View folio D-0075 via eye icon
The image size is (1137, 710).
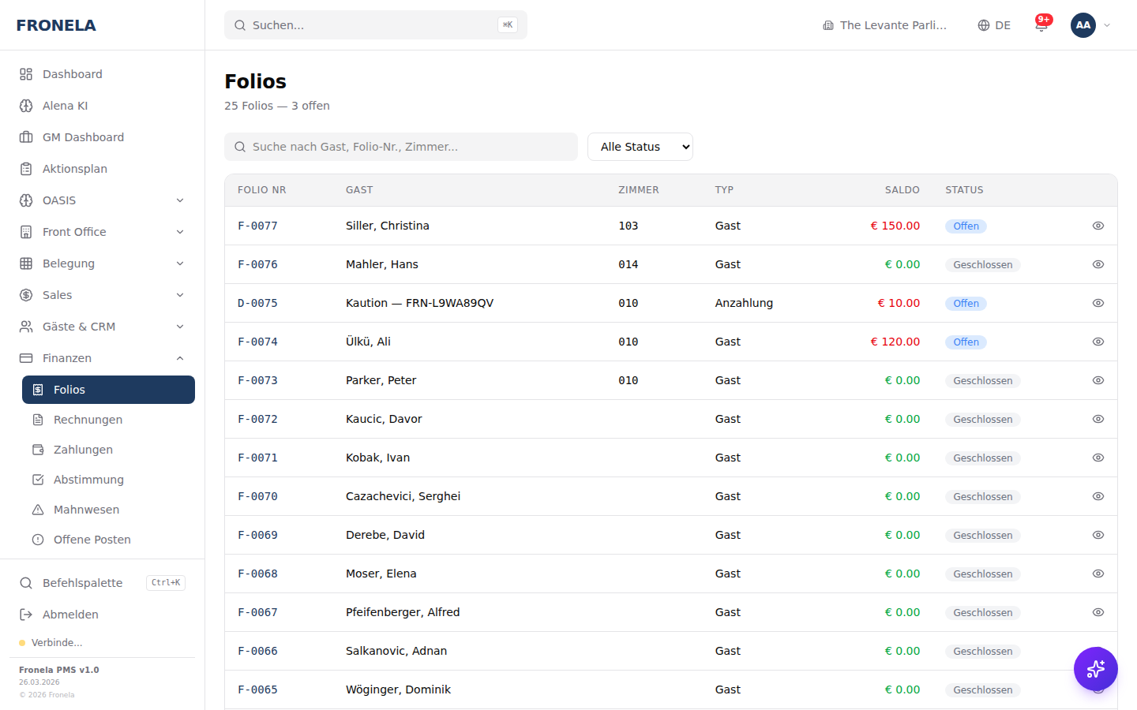1098,303
